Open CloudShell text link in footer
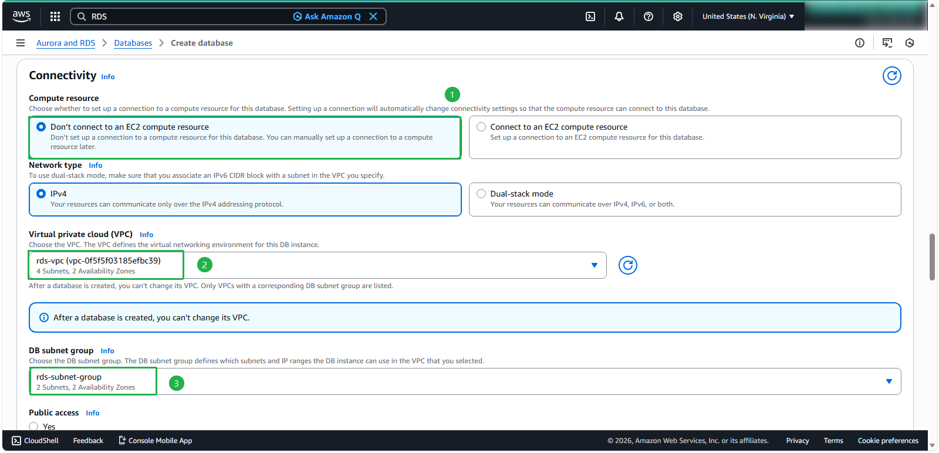939x453 pixels. (41, 441)
